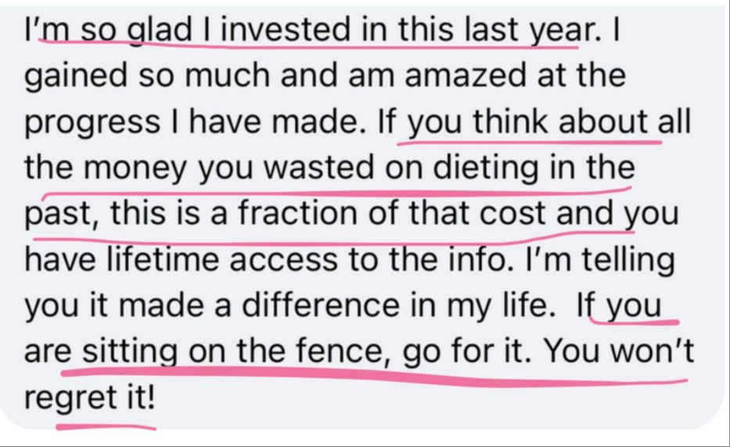Click the pink underline beneath "regret it!"

click(106, 426)
